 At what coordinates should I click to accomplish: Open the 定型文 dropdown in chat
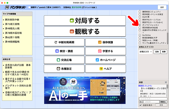pyautogui.click(x=163, y=102)
